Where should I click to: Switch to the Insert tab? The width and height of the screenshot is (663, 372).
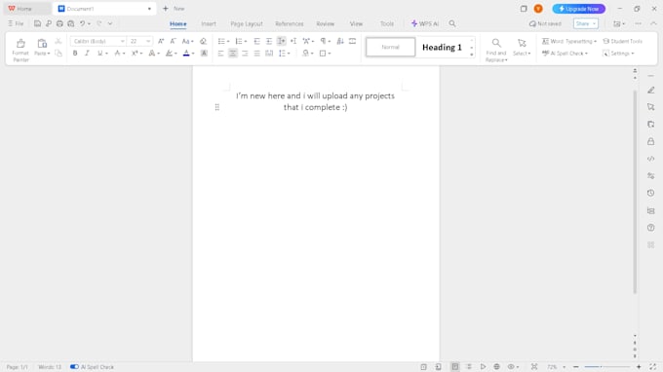click(x=209, y=23)
